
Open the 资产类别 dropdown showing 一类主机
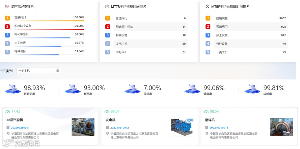click(x=39, y=71)
